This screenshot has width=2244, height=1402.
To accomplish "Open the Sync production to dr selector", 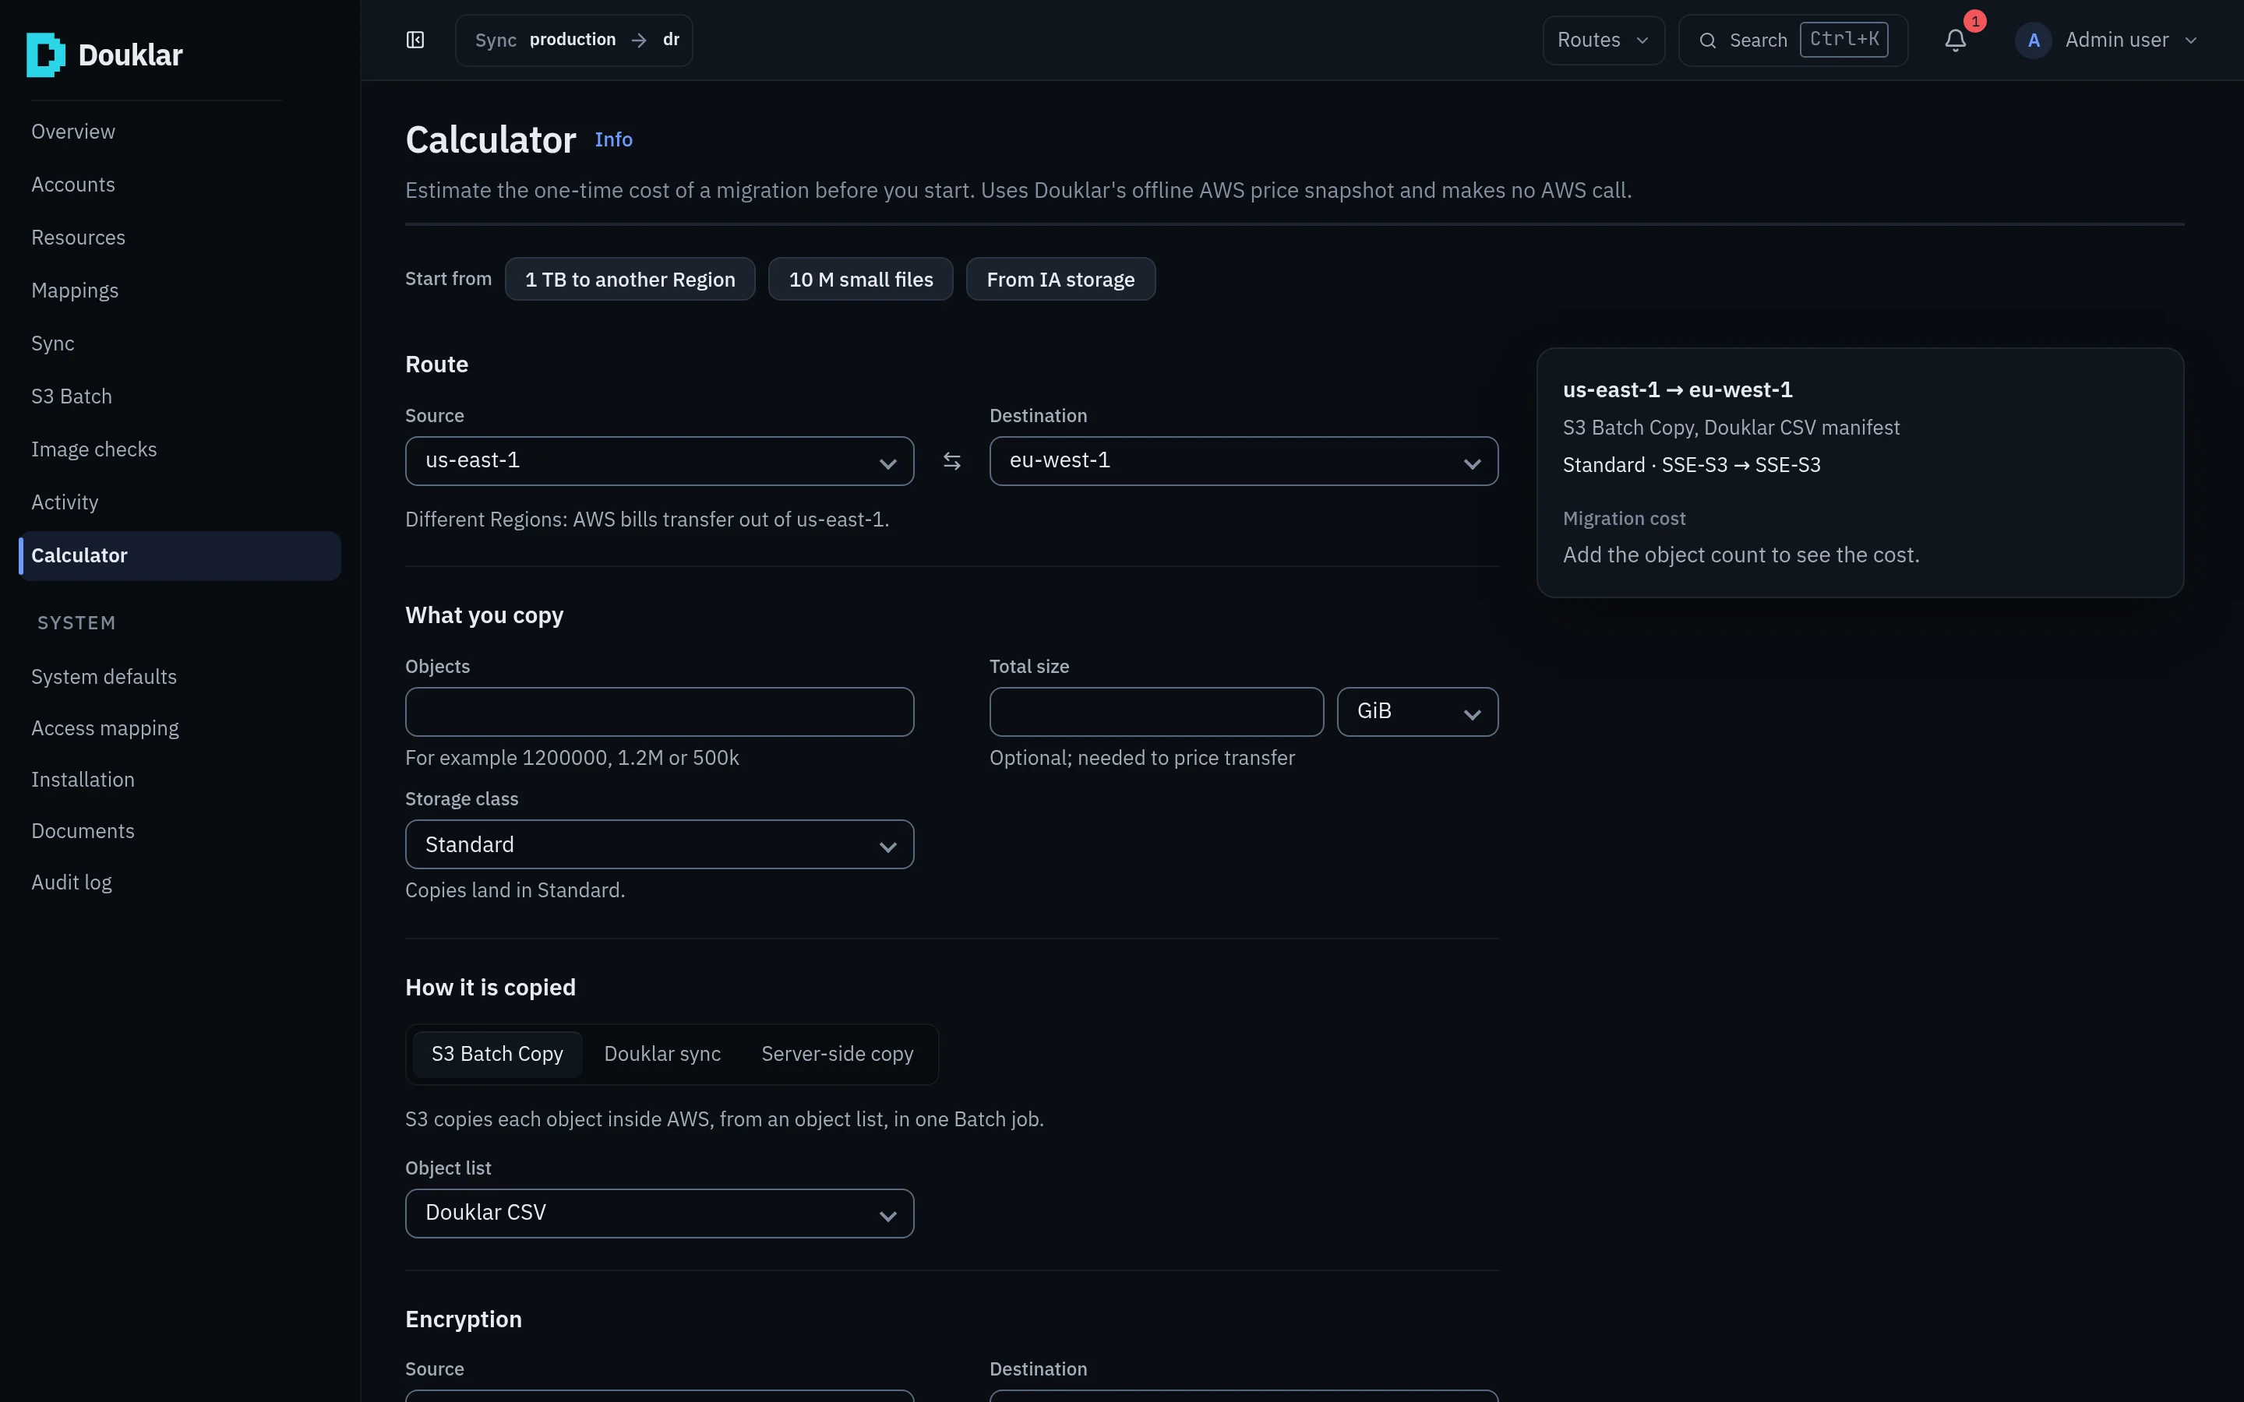I will point(574,40).
